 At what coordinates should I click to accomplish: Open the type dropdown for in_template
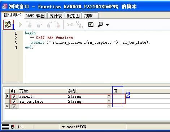tap(109, 101)
